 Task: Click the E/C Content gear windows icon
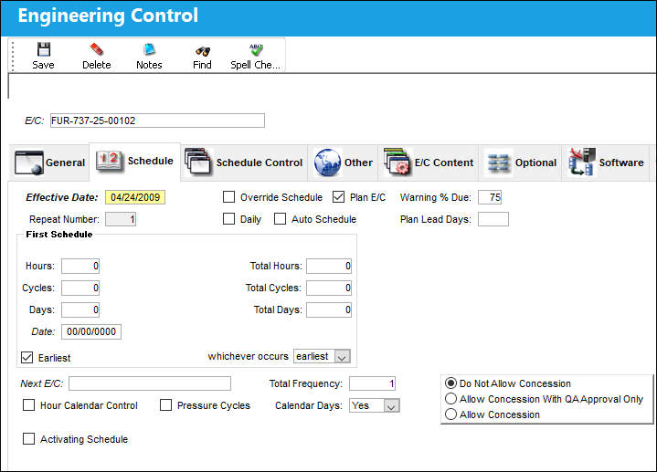(397, 162)
